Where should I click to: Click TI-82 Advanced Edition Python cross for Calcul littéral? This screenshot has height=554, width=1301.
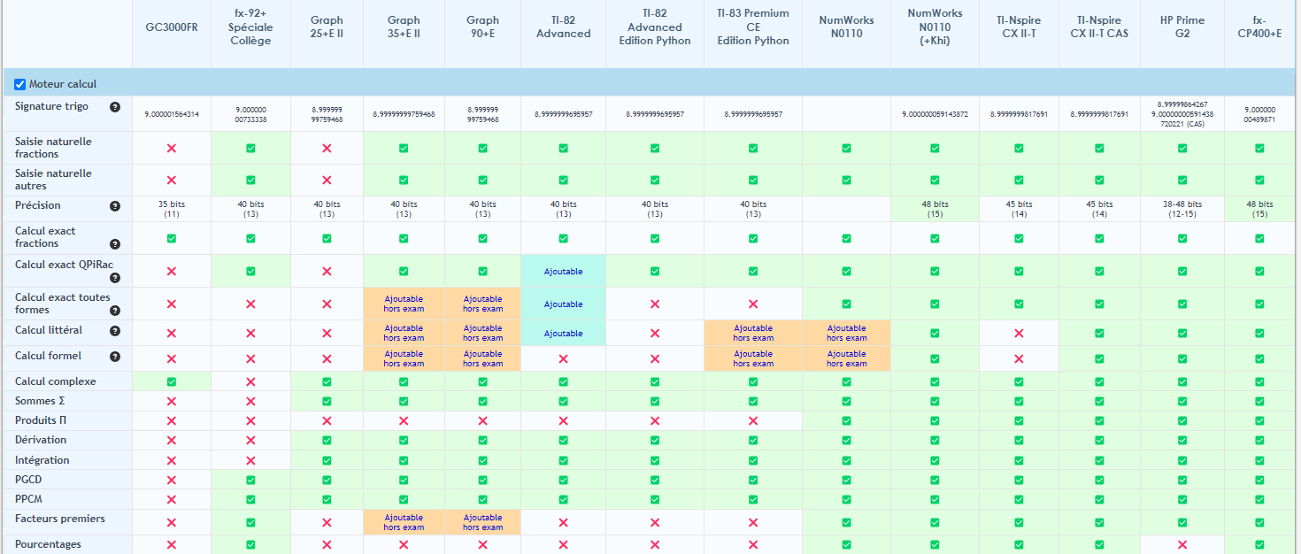tap(655, 334)
